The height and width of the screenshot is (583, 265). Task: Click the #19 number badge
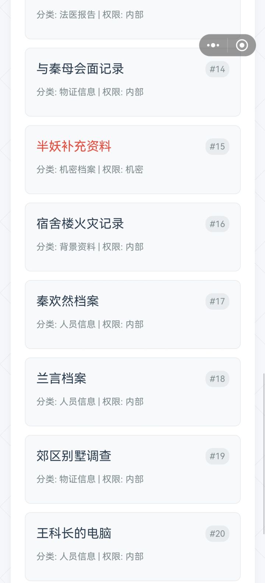(217, 456)
